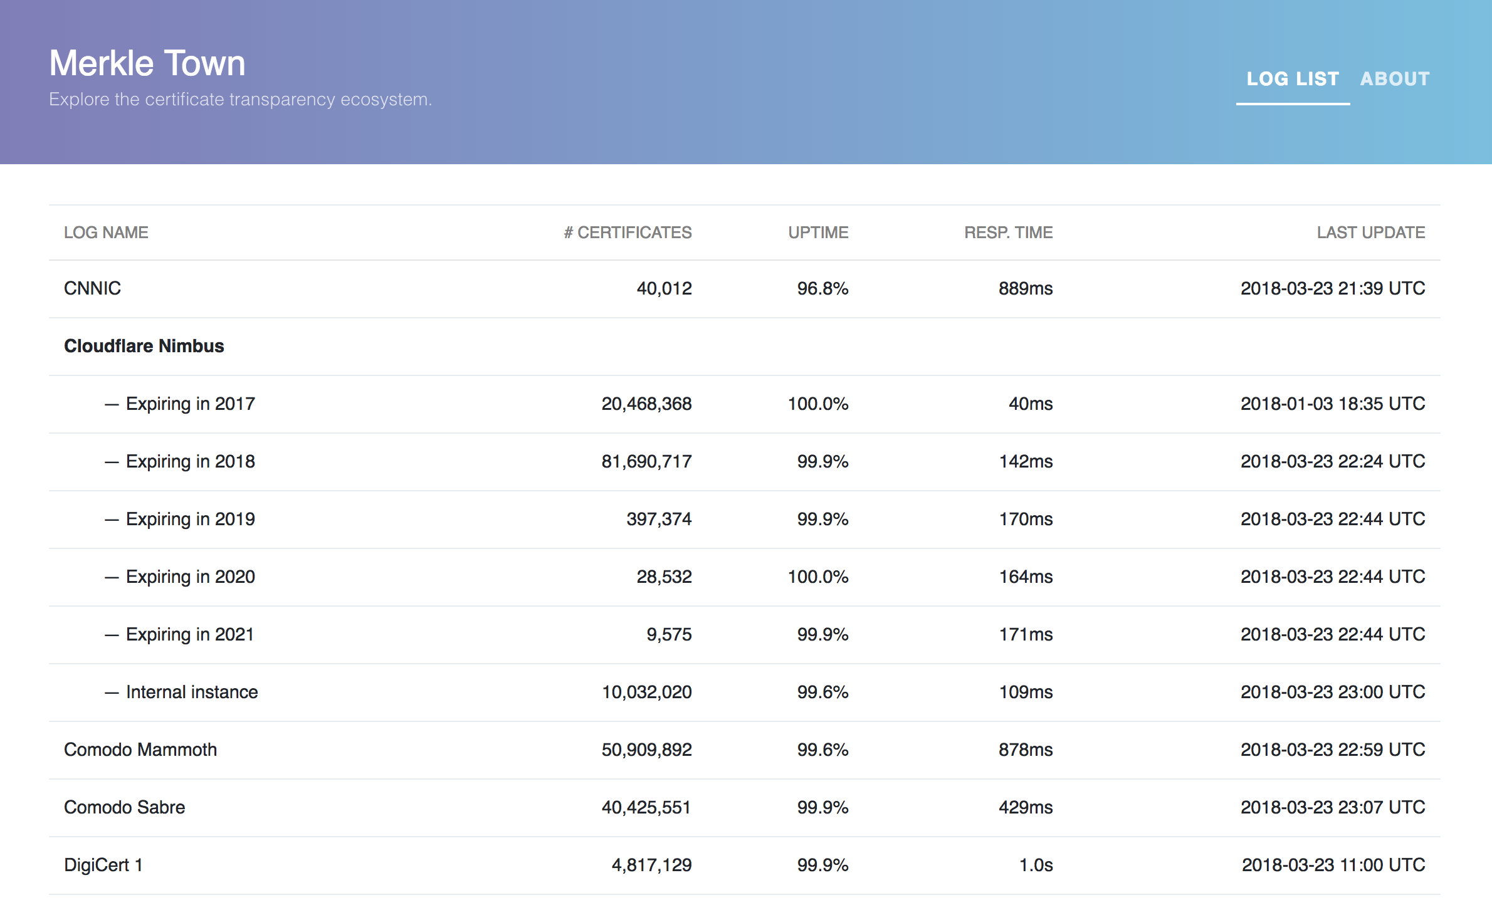Click the 171ms response time
Screen dimensions: 1492x905
pyautogui.click(x=1026, y=634)
